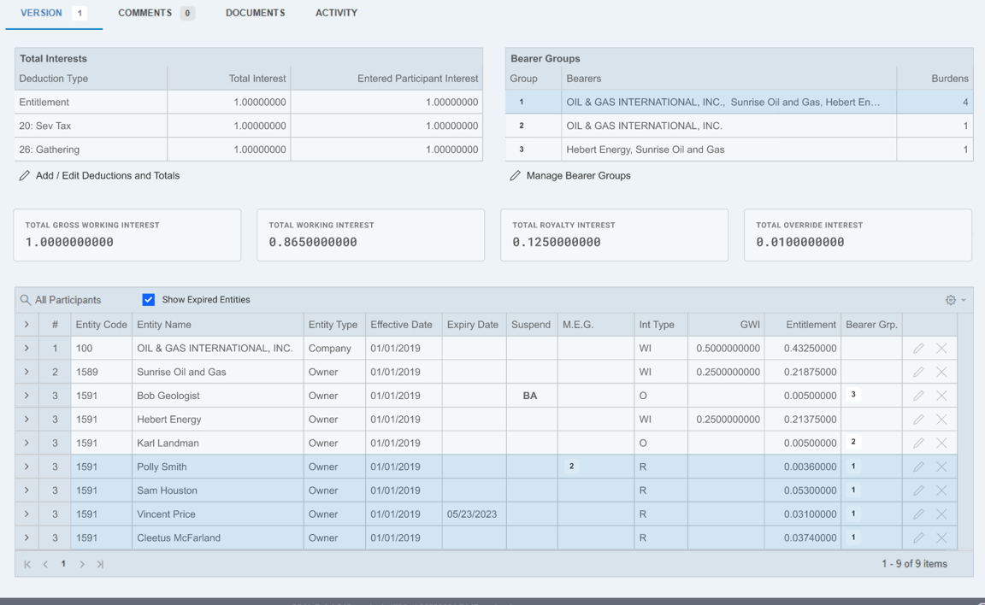
Task: Open the participants grid settings gear
Action: pos(951,300)
